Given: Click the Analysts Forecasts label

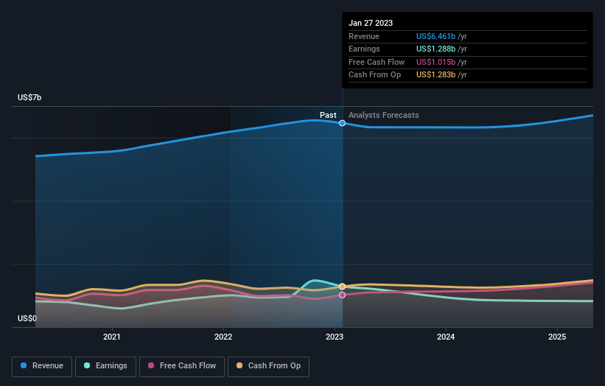Looking at the screenshot, I should tap(383, 115).
